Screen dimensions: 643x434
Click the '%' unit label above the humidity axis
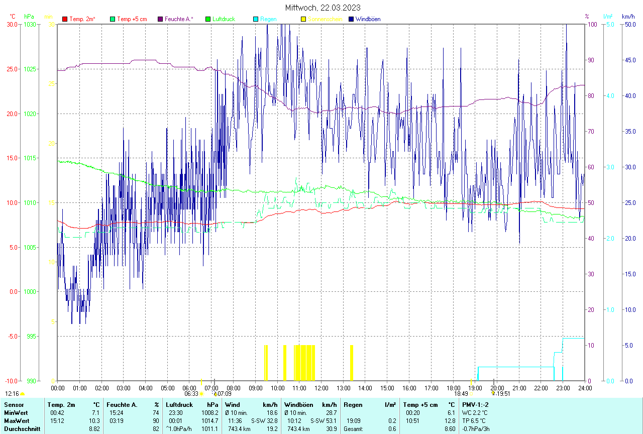click(587, 17)
